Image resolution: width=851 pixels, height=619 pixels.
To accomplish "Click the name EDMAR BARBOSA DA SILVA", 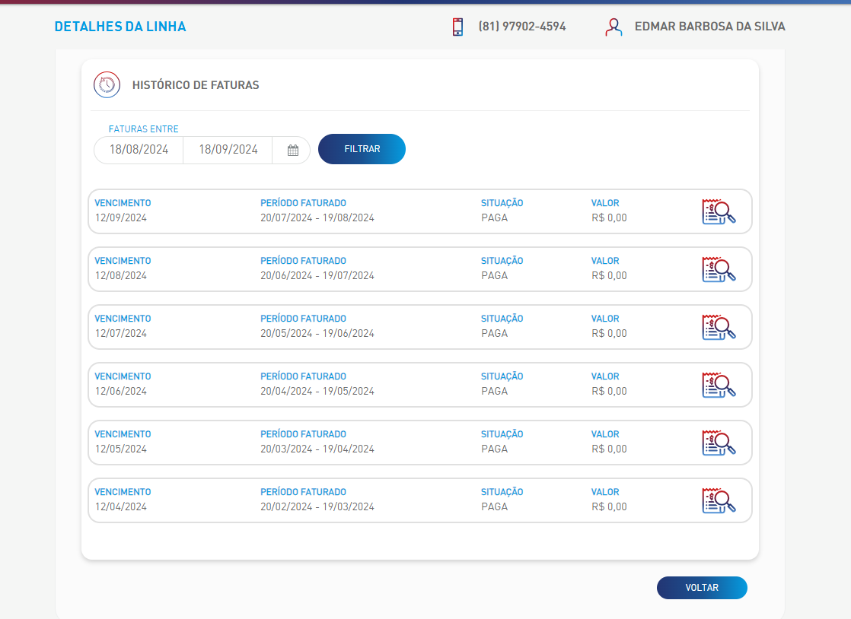I will (x=710, y=27).
